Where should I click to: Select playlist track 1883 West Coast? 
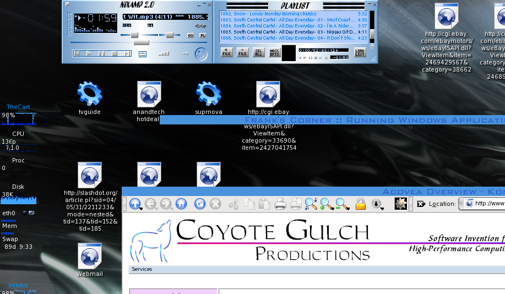tap(294, 20)
